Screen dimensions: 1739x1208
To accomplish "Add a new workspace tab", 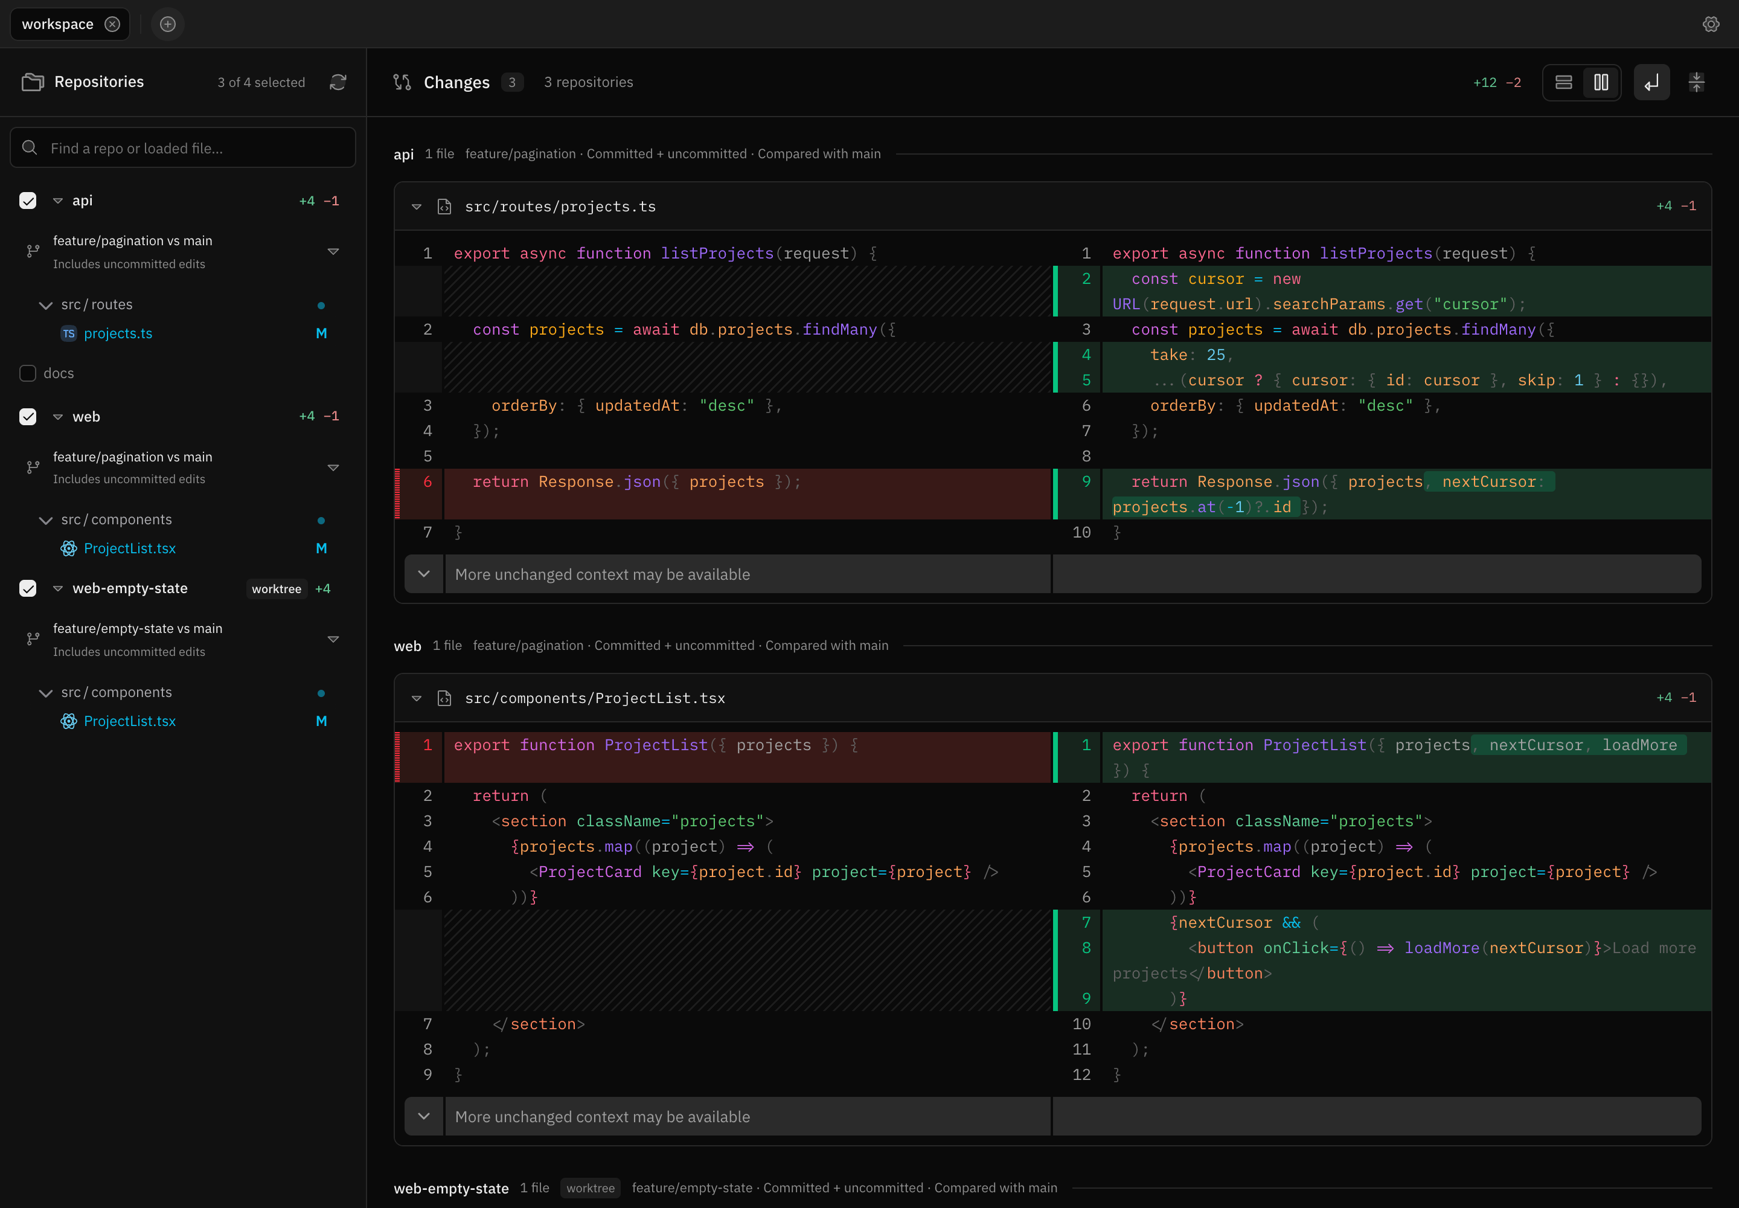I will 168,24.
